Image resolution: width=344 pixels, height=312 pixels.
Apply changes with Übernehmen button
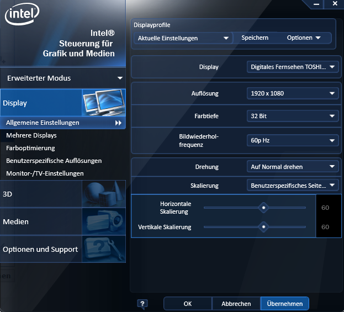pos(285,304)
